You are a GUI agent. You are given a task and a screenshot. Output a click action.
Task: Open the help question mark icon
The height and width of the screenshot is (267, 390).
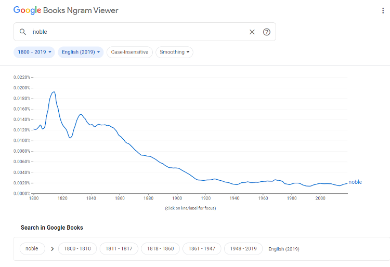266,32
